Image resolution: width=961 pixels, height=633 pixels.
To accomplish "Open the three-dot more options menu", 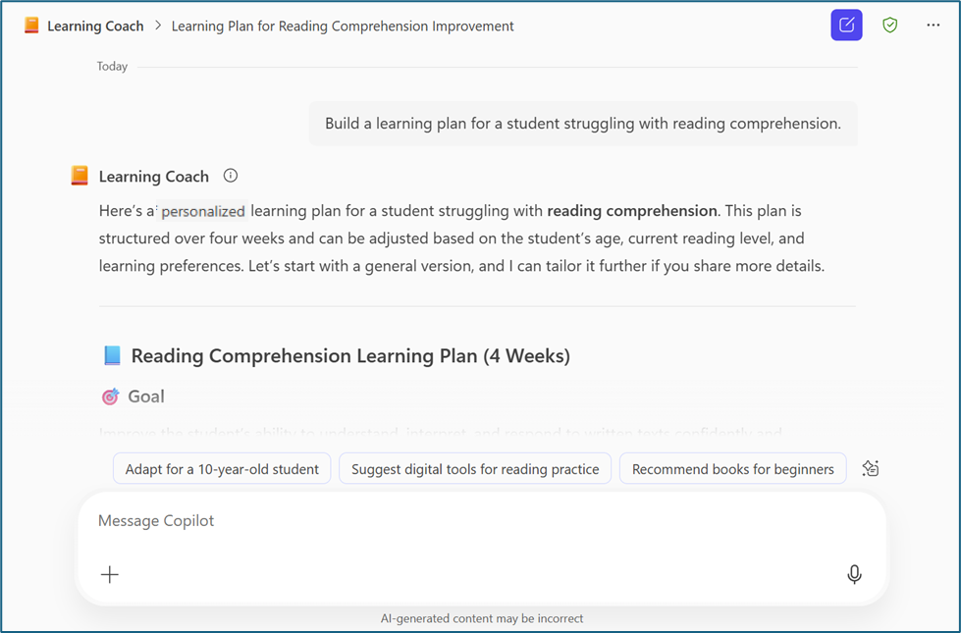I will (932, 25).
